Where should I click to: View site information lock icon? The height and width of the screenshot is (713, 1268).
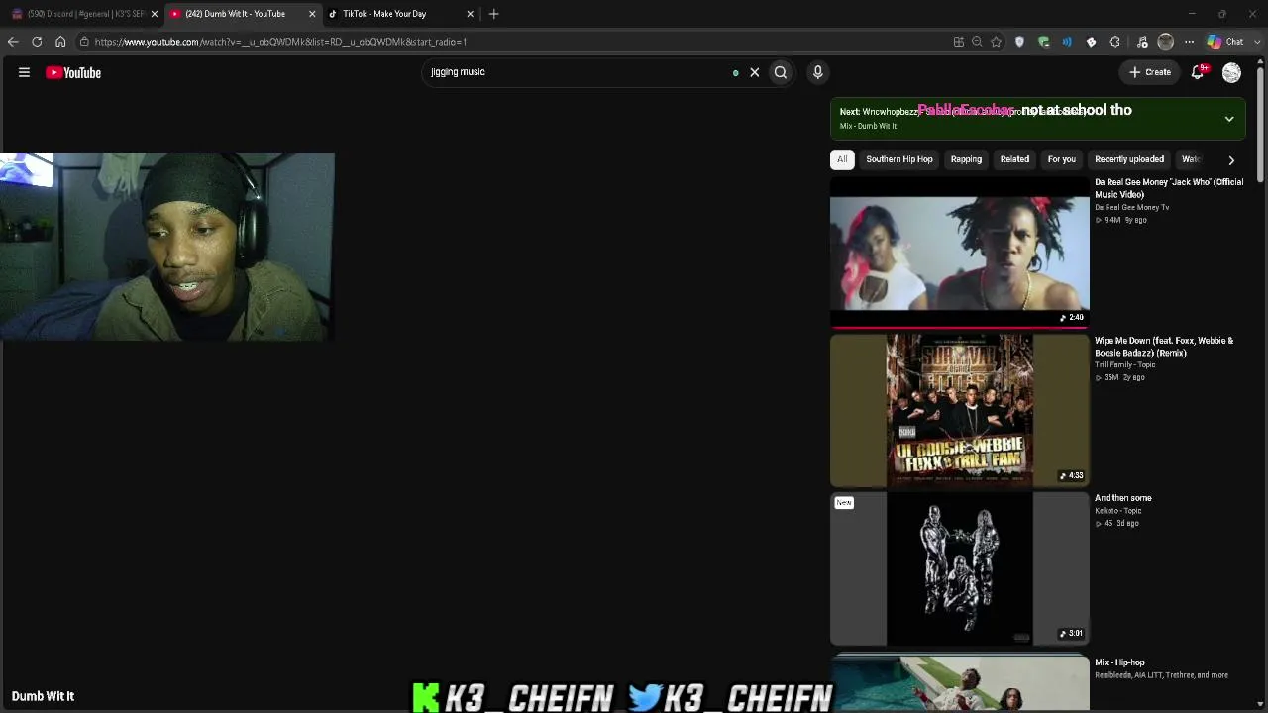point(84,42)
